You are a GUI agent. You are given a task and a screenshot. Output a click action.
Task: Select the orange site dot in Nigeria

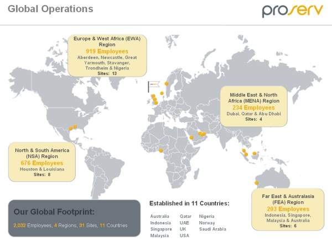tap(161, 151)
